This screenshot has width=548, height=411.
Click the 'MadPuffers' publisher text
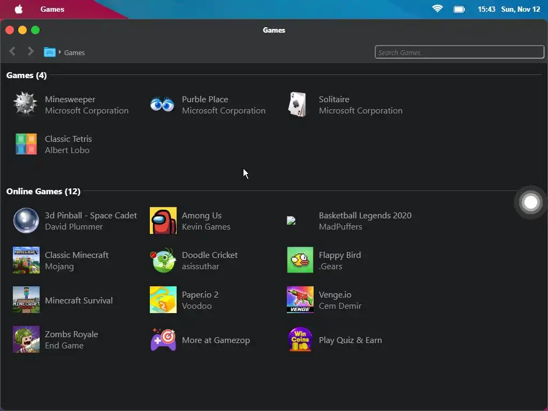[340, 227]
